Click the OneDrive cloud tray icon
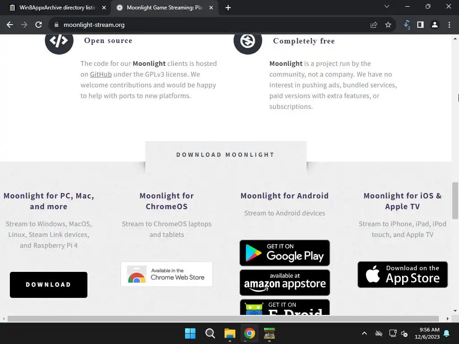This screenshot has height=344, width=459. click(x=379, y=333)
